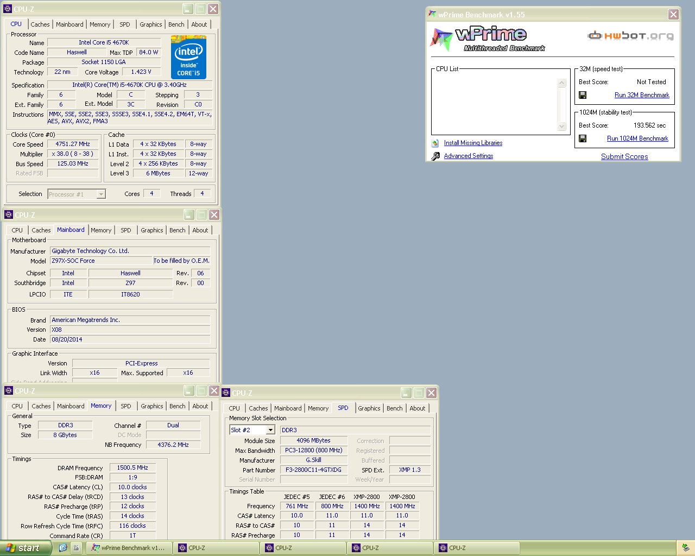Minimize the CPU-Z window showing Processor info
This screenshot has height=556, width=695.
pos(188,9)
